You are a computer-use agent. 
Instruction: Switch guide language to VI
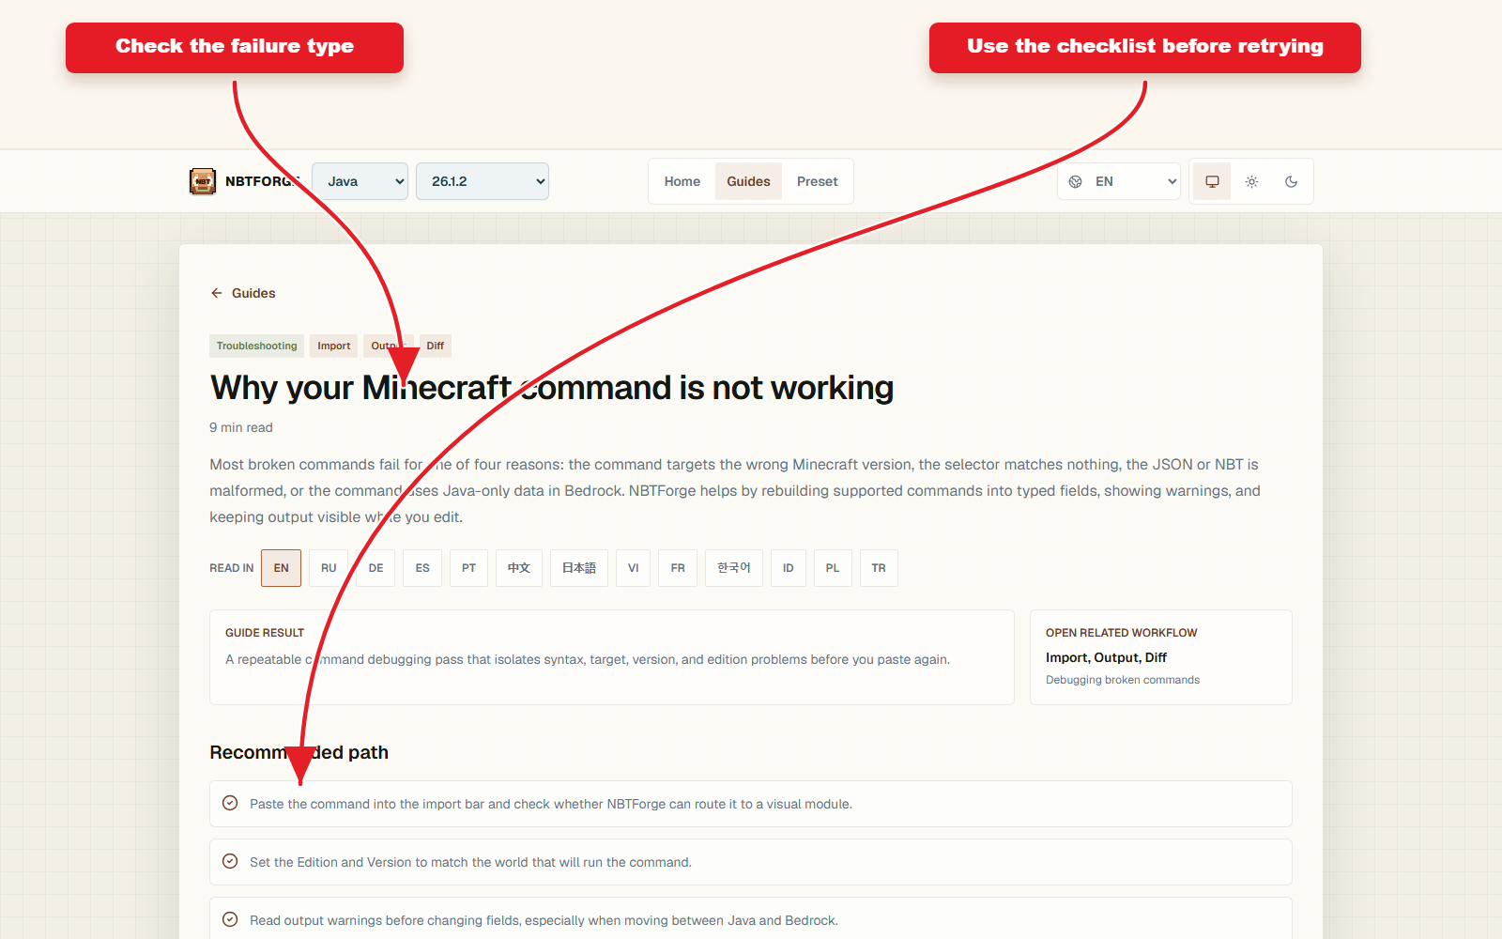tap(634, 568)
